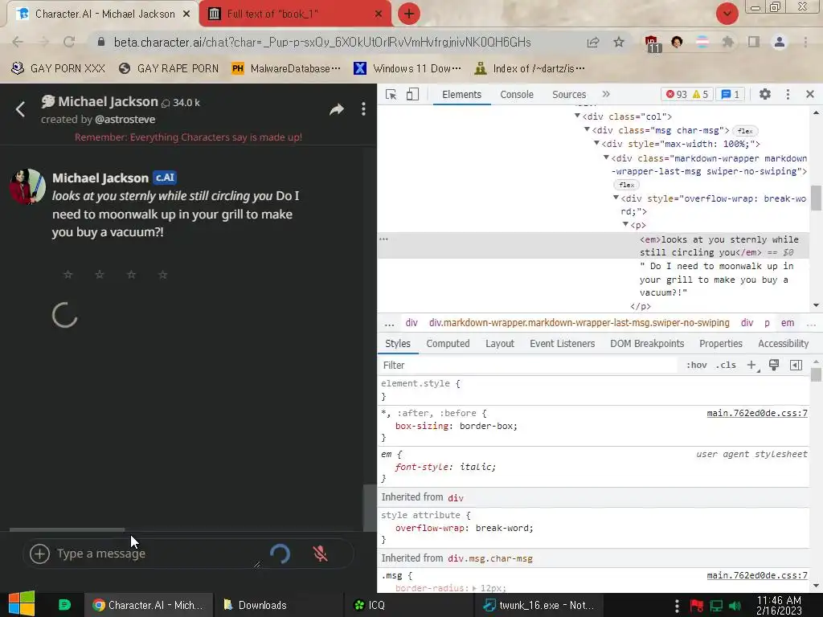Toggle the .cls class editor
Screen dimensions: 823x617
(726, 366)
